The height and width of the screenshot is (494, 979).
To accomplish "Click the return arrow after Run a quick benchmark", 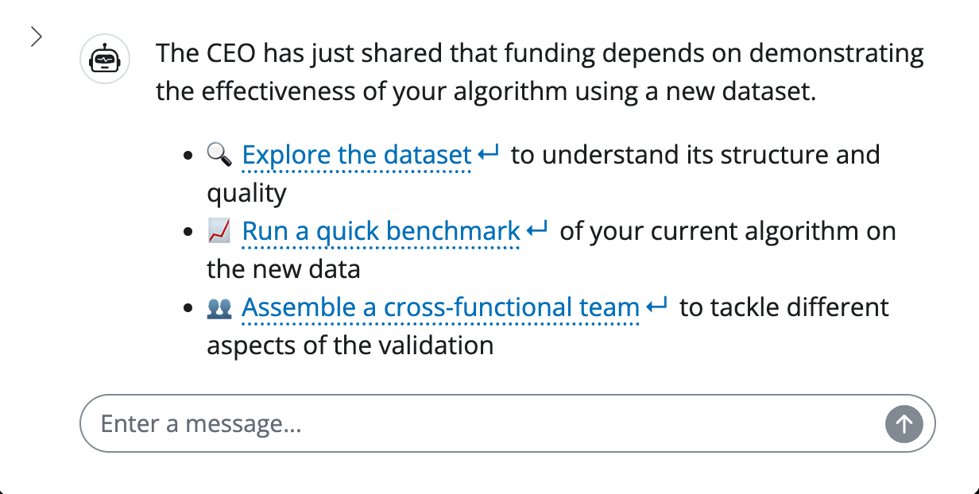I will [538, 230].
